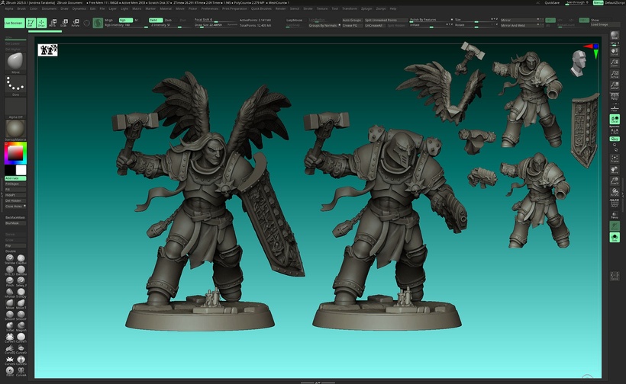The image size is (626, 384).
Task: Enable Edit mode in top shelf
Action: [31, 23]
